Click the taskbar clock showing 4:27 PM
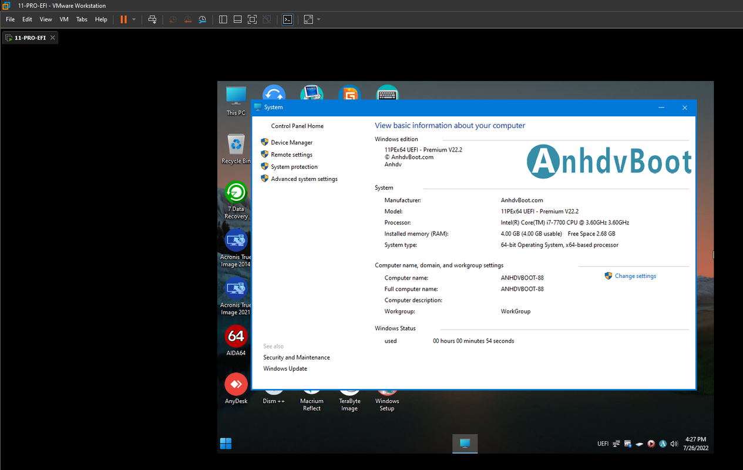This screenshot has width=743, height=470. point(696,444)
